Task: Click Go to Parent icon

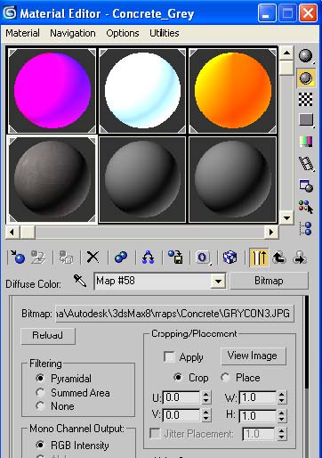Action: click(x=278, y=258)
